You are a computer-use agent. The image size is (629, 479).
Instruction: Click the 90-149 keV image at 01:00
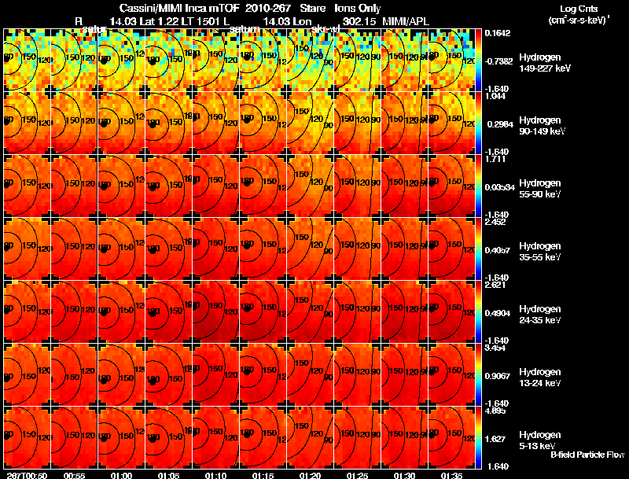121,123
